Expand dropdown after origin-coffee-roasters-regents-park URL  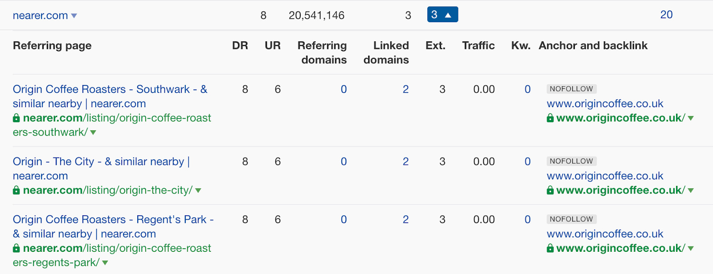[x=105, y=263]
